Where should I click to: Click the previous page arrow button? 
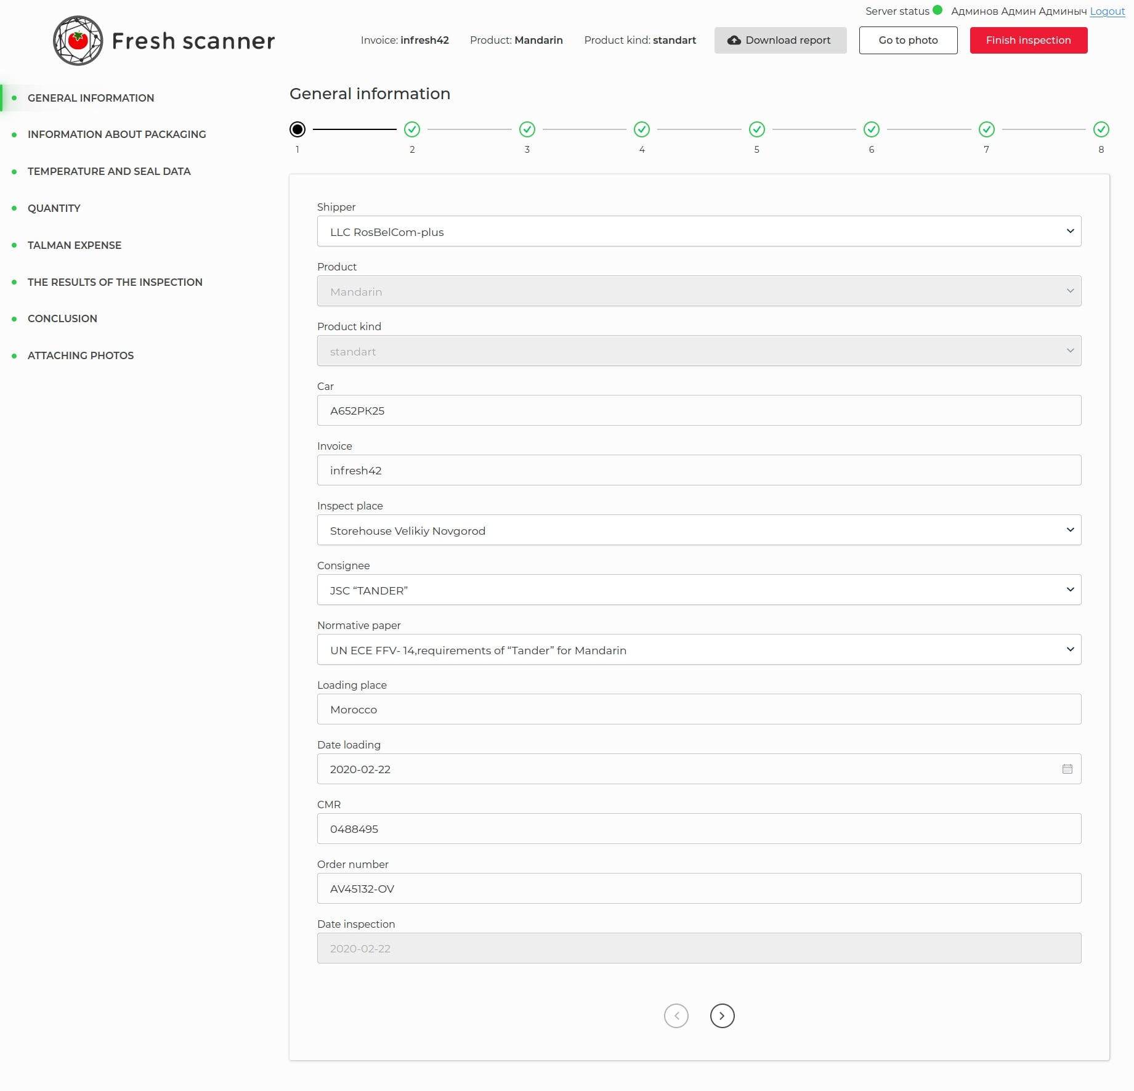[676, 1016]
